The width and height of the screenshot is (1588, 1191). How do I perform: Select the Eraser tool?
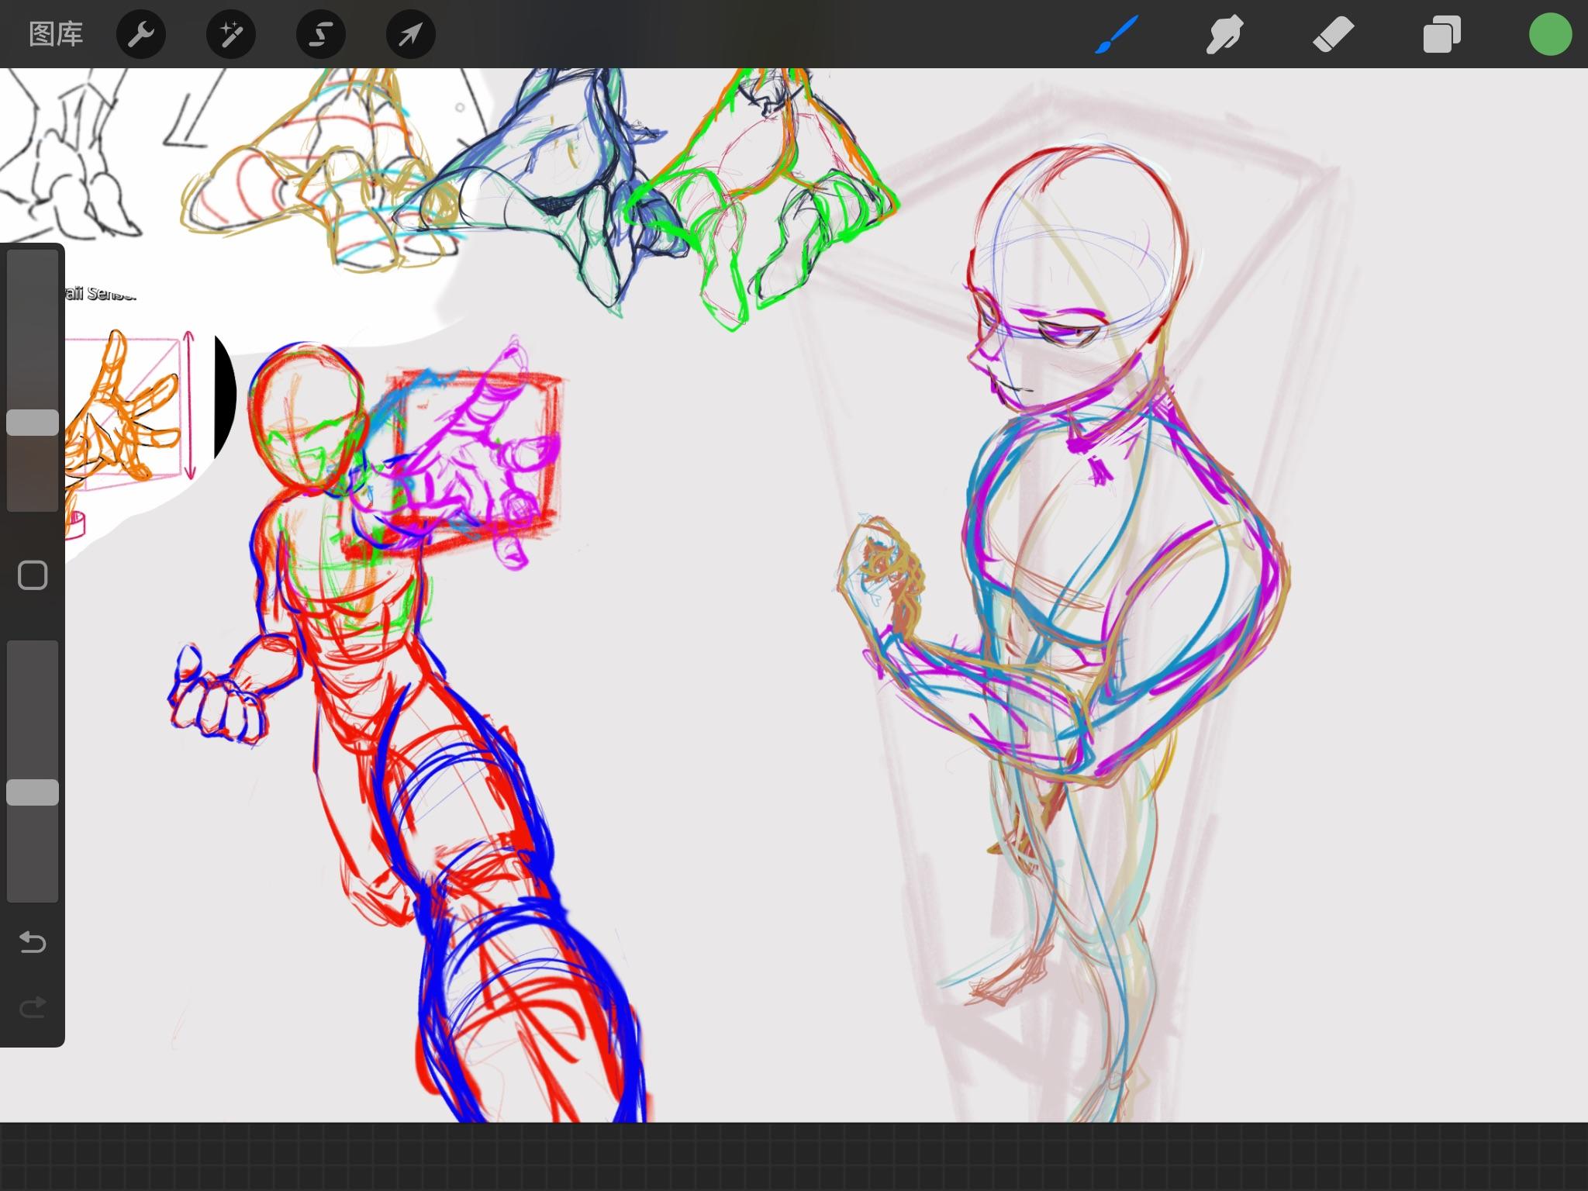pyautogui.click(x=1333, y=34)
